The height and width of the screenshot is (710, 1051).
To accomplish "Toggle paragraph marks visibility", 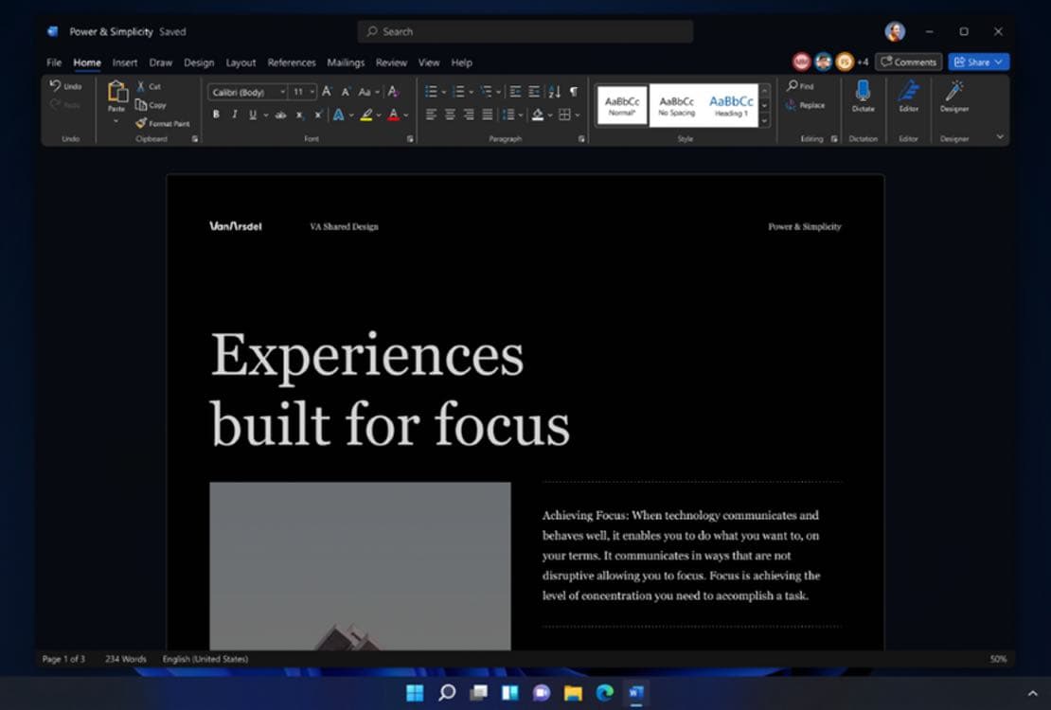I will click(x=573, y=92).
